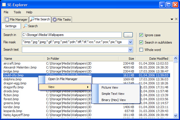This screenshot has height=120, width=180.
Task: Select the dragonfly.bmp file
Action: (x=13, y=87)
